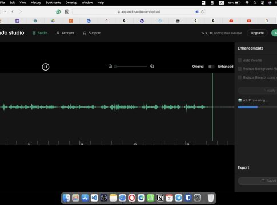
Task: Enable the Auto Volume checkbox
Action: coord(240,60)
